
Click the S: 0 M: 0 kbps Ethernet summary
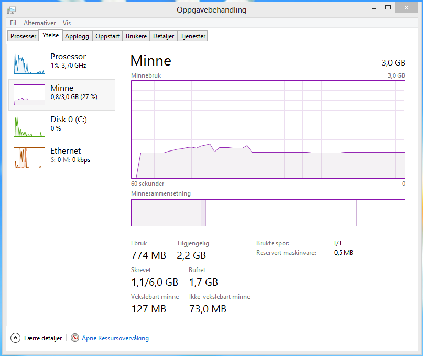pos(70,160)
